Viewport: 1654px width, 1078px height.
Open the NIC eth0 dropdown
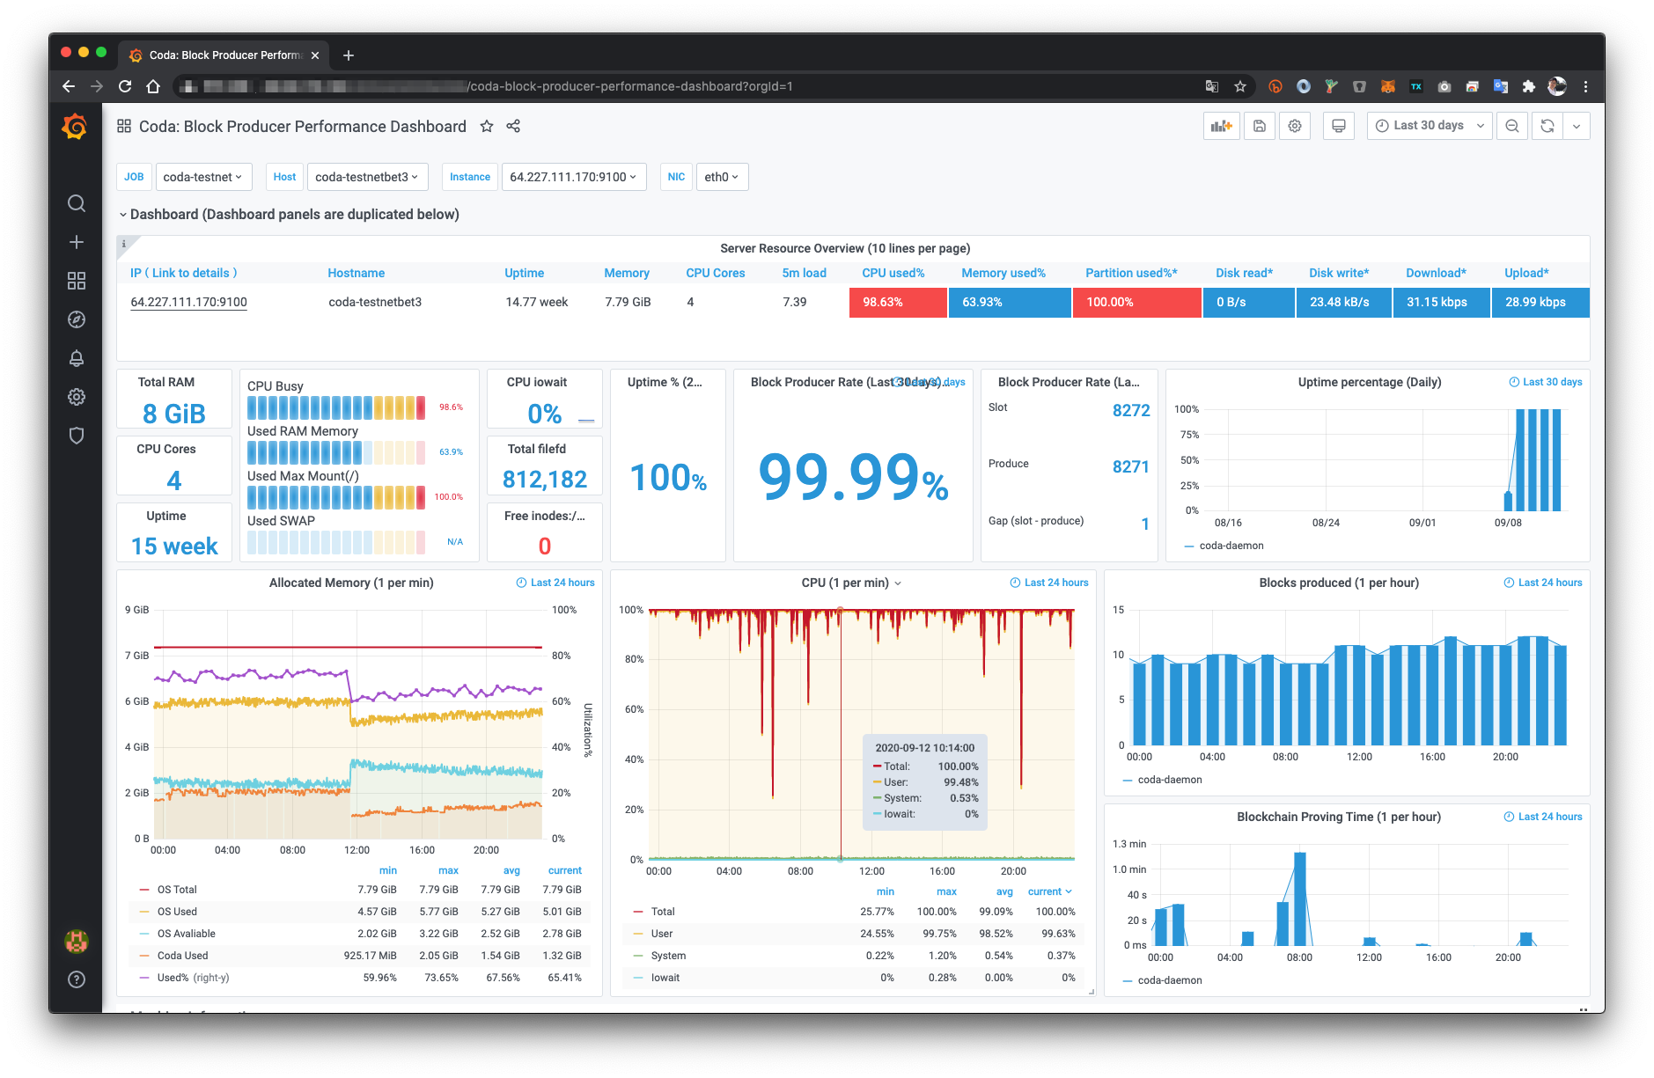[x=722, y=177]
